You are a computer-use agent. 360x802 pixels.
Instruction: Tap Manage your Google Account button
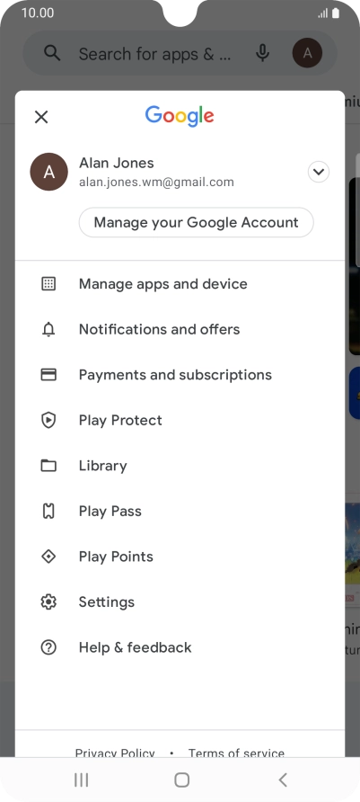tap(196, 222)
